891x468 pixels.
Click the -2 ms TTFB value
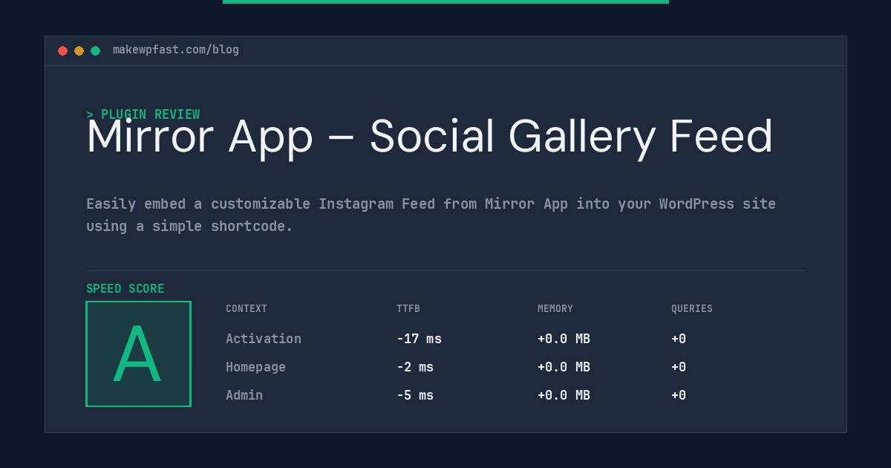pos(415,367)
